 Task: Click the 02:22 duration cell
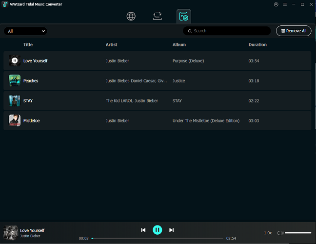(x=254, y=101)
